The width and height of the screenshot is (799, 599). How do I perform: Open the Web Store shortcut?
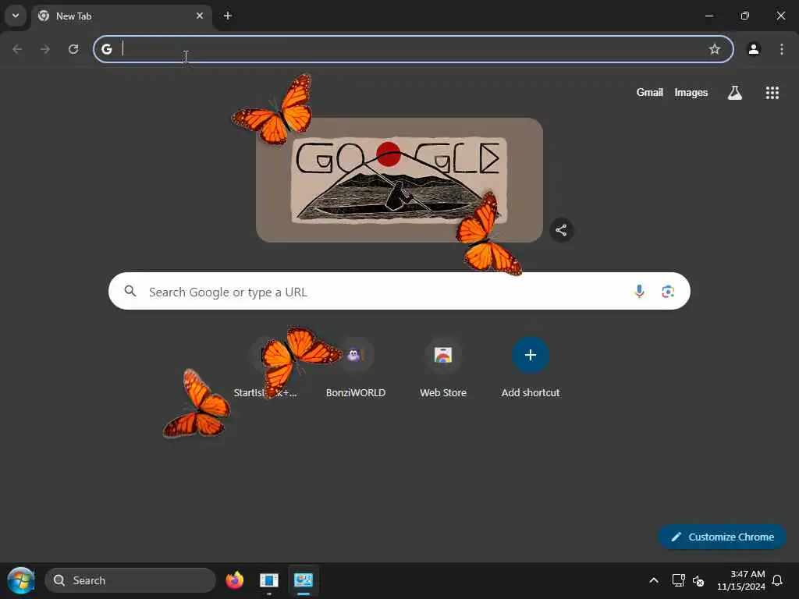coord(443,368)
